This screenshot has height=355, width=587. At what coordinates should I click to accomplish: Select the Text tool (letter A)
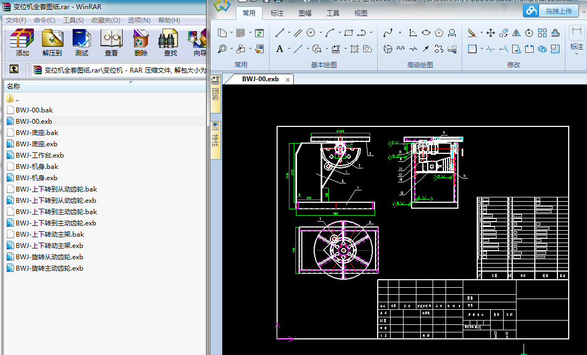tap(280, 48)
